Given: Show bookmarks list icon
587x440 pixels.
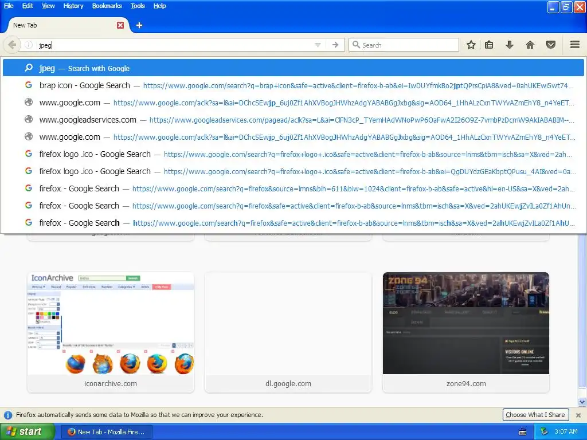Looking at the screenshot, I should (x=489, y=45).
